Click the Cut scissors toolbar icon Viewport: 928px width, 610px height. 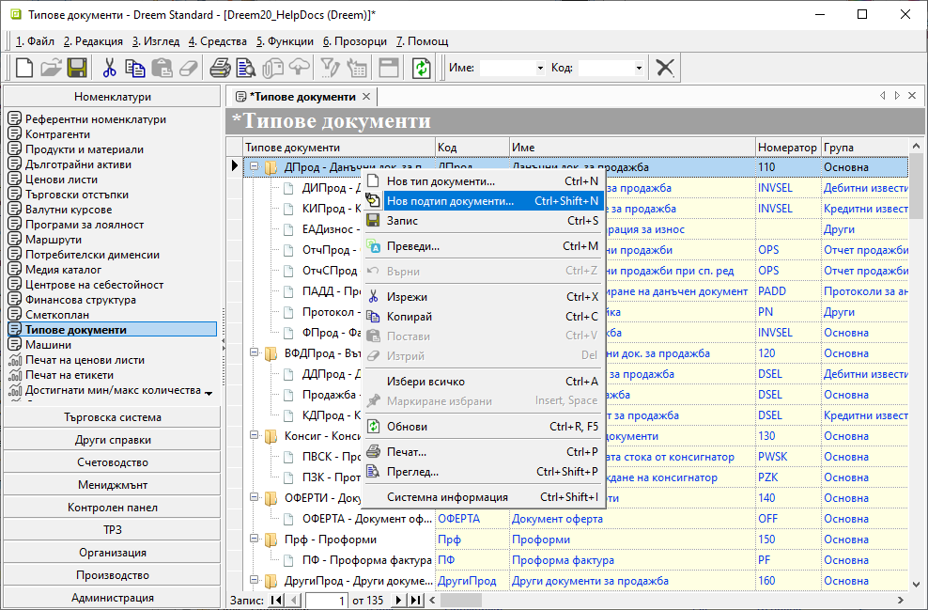click(x=109, y=68)
